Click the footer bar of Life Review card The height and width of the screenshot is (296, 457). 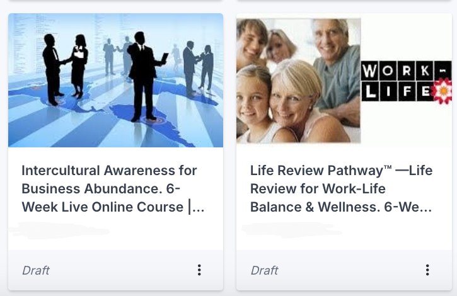[344, 270]
